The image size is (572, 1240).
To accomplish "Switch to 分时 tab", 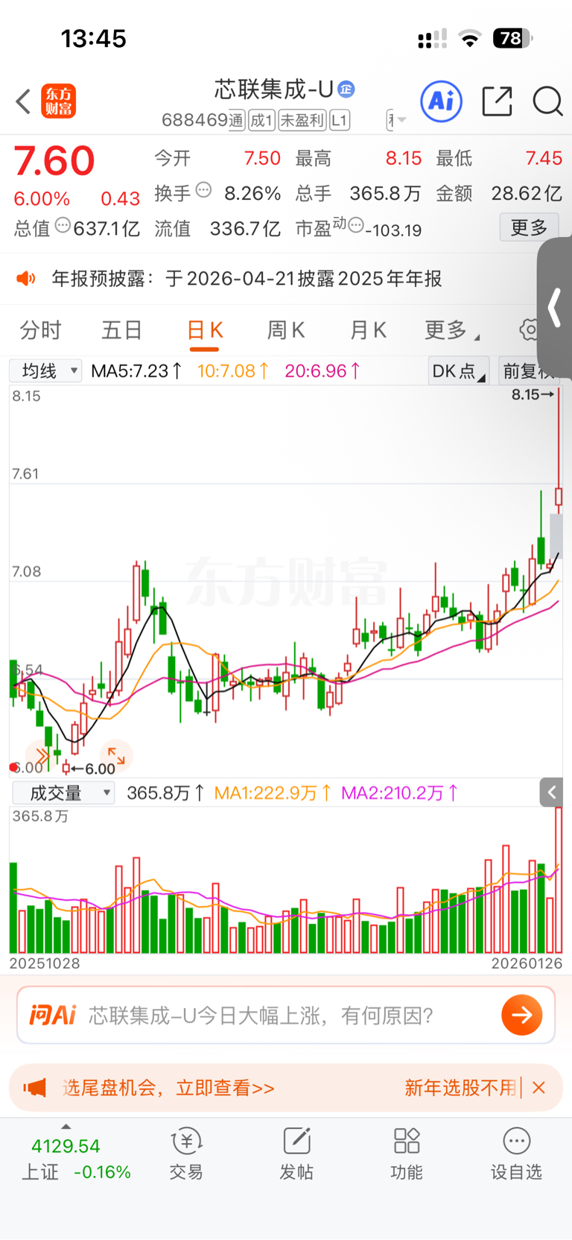I will [x=40, y=330].
